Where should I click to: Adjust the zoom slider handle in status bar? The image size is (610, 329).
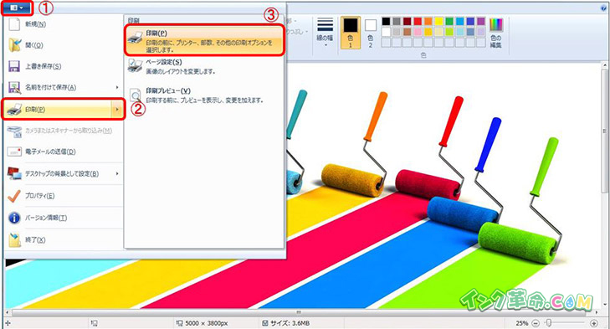point(549,323)
